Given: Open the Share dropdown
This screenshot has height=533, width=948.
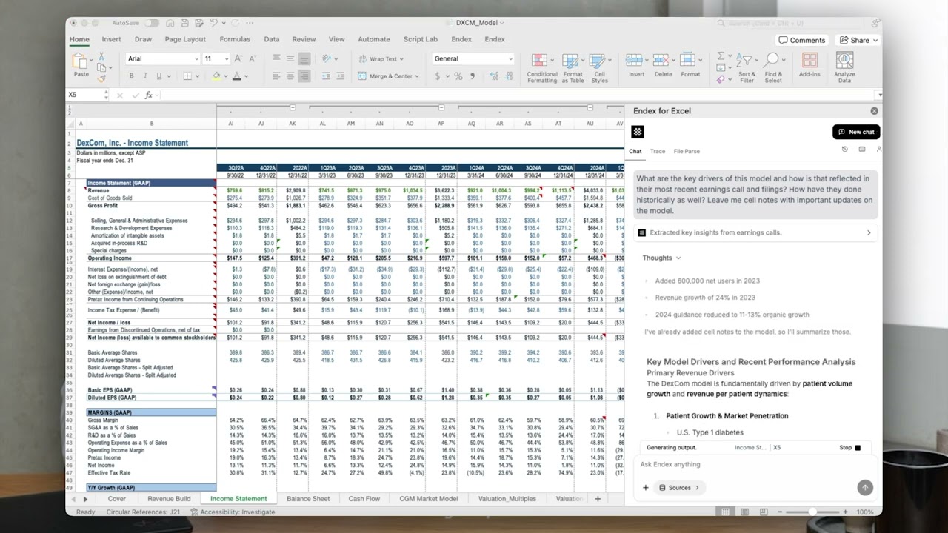Looking at the screenshot, I should pyautogui.click(x=858, y=40).
